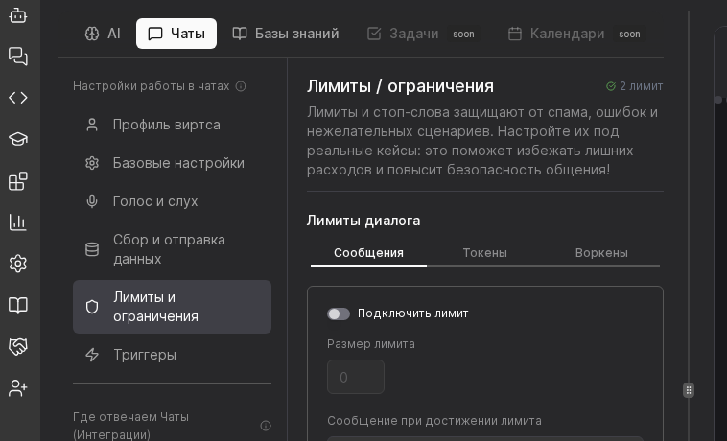Open Триггеры section
The width and height of the screenshot is (727, 441).
(172, 355)
